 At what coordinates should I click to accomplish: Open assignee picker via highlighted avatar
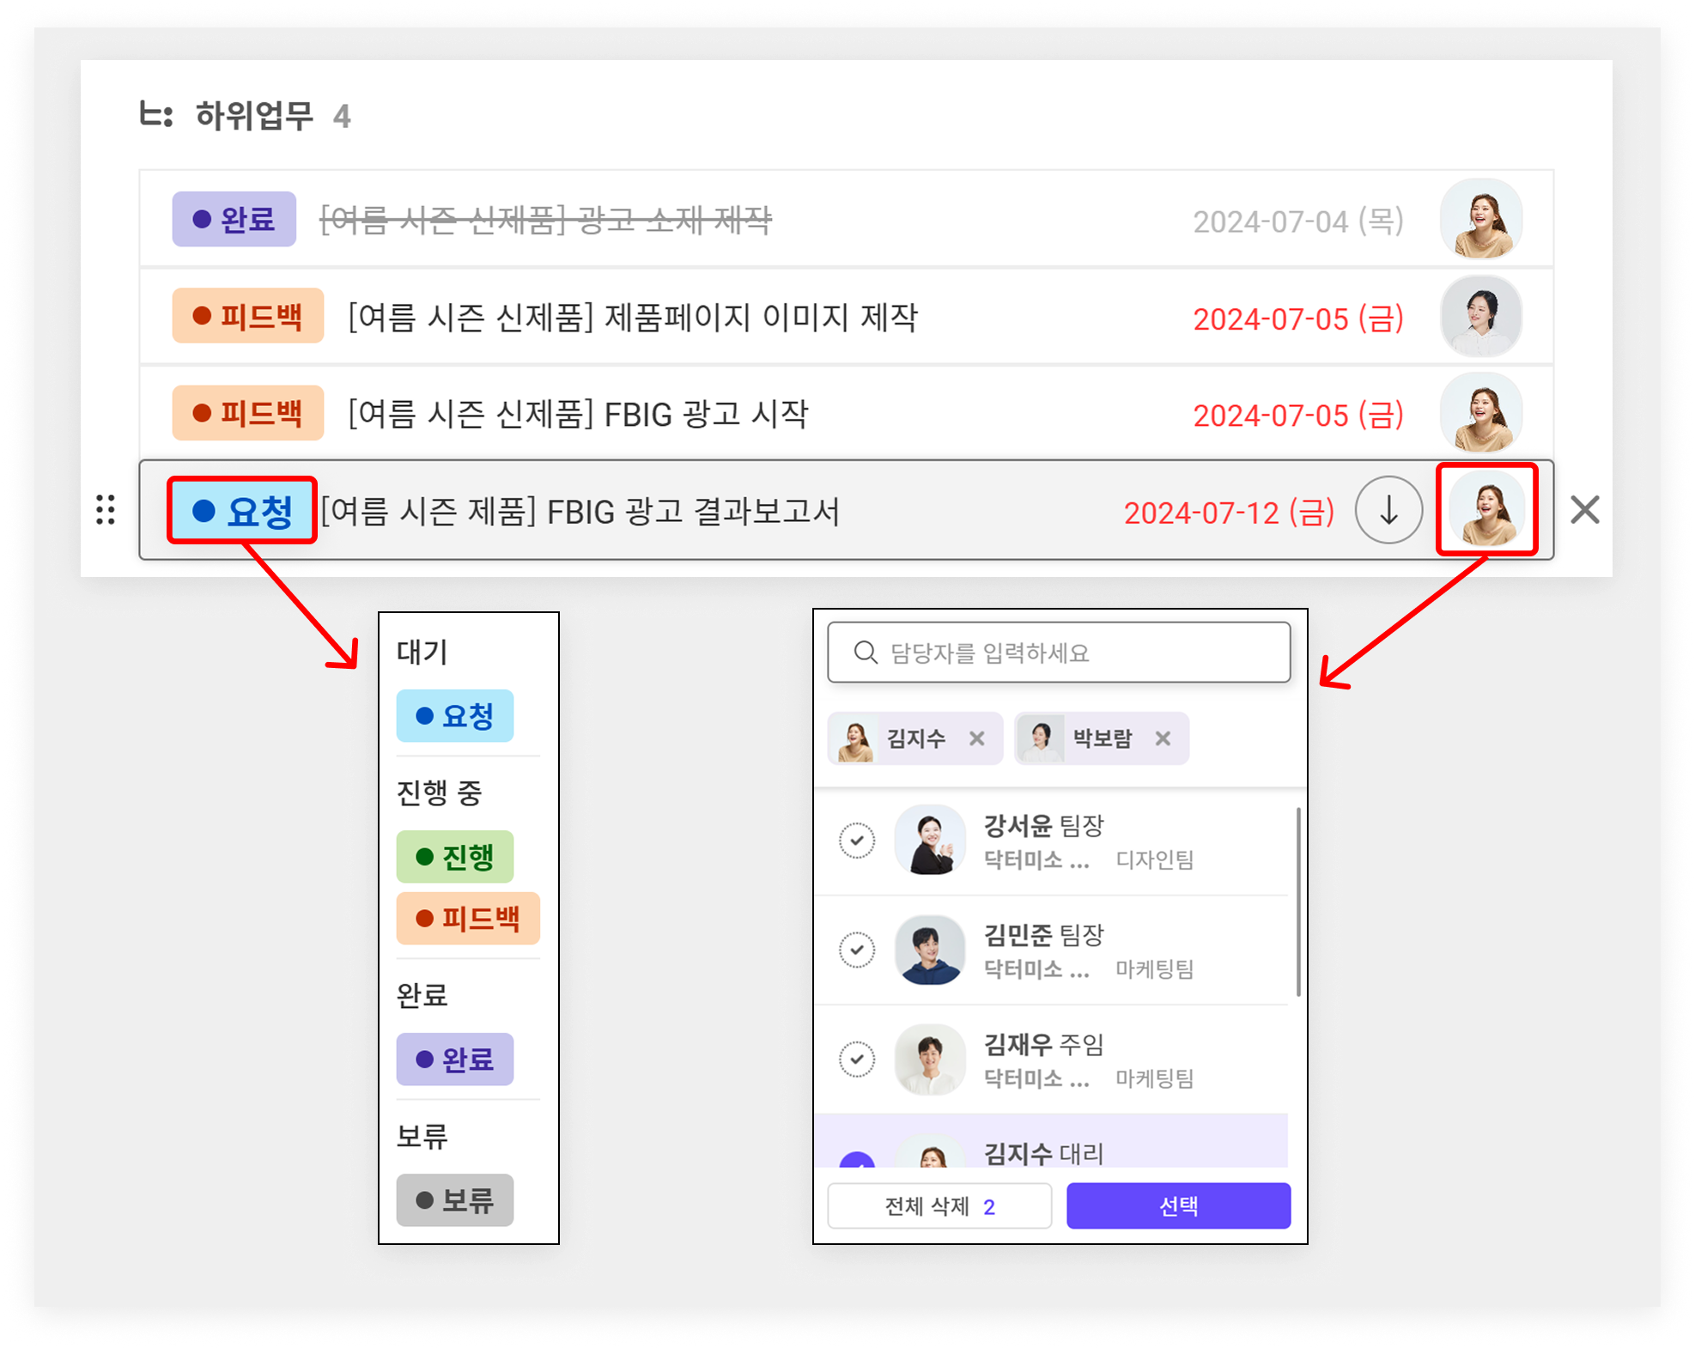pyautogui.click(x=1486, y=510)
